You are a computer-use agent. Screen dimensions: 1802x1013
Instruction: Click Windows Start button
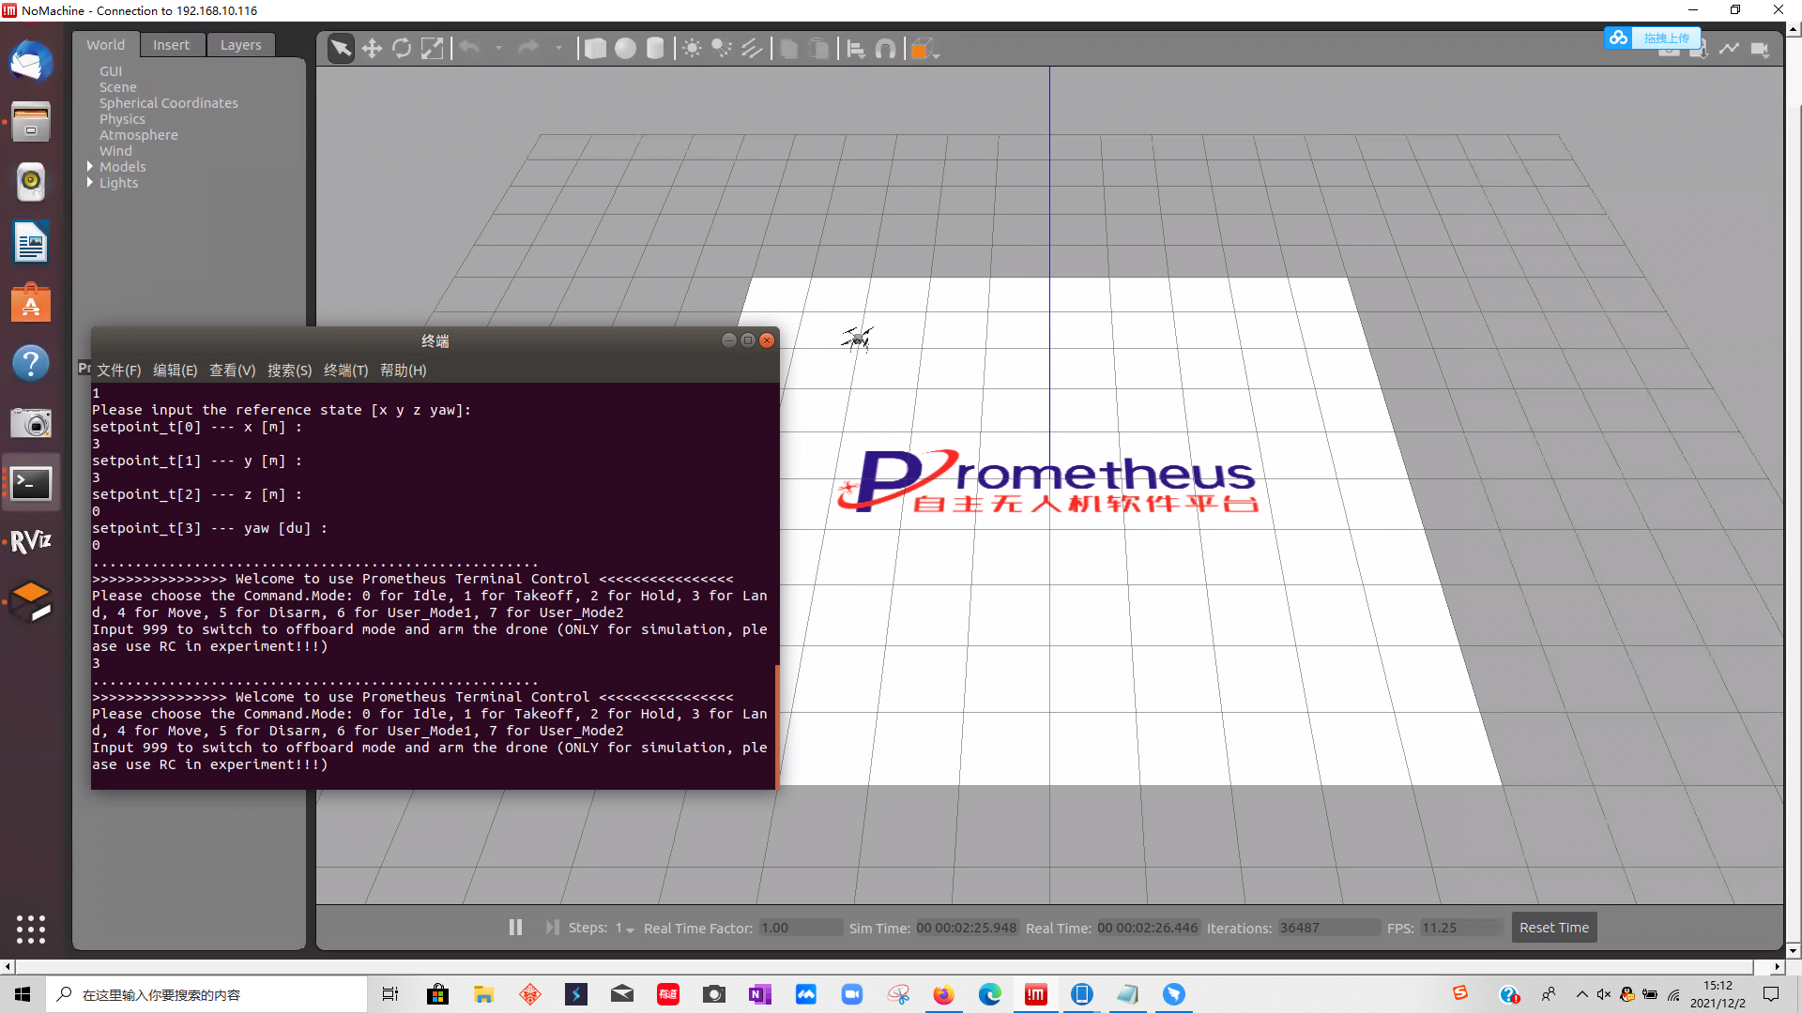coord(23,994)
